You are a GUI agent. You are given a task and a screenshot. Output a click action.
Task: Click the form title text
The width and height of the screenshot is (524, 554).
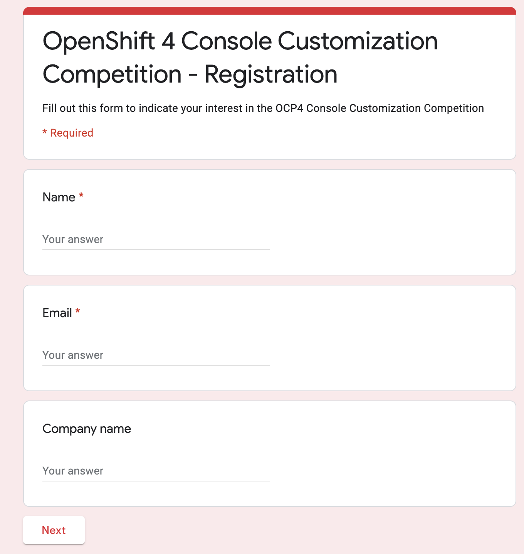pos(240,57)
